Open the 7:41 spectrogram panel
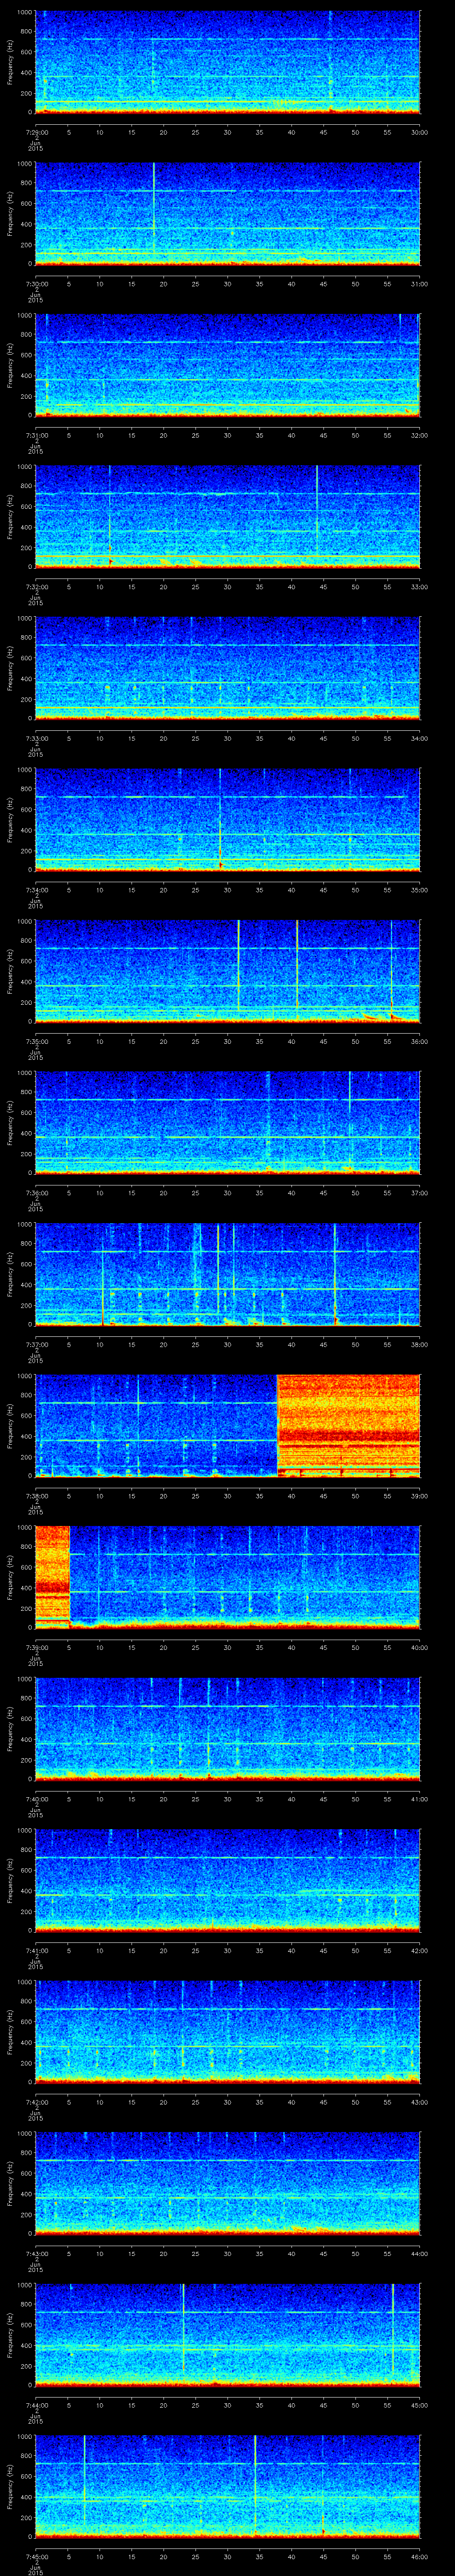Screen dimensions: 455x2576 (x=227, y=1879)
